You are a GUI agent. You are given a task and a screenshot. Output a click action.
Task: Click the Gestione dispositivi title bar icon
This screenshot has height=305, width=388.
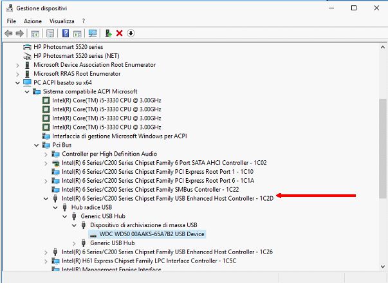[x=10, y=8]
